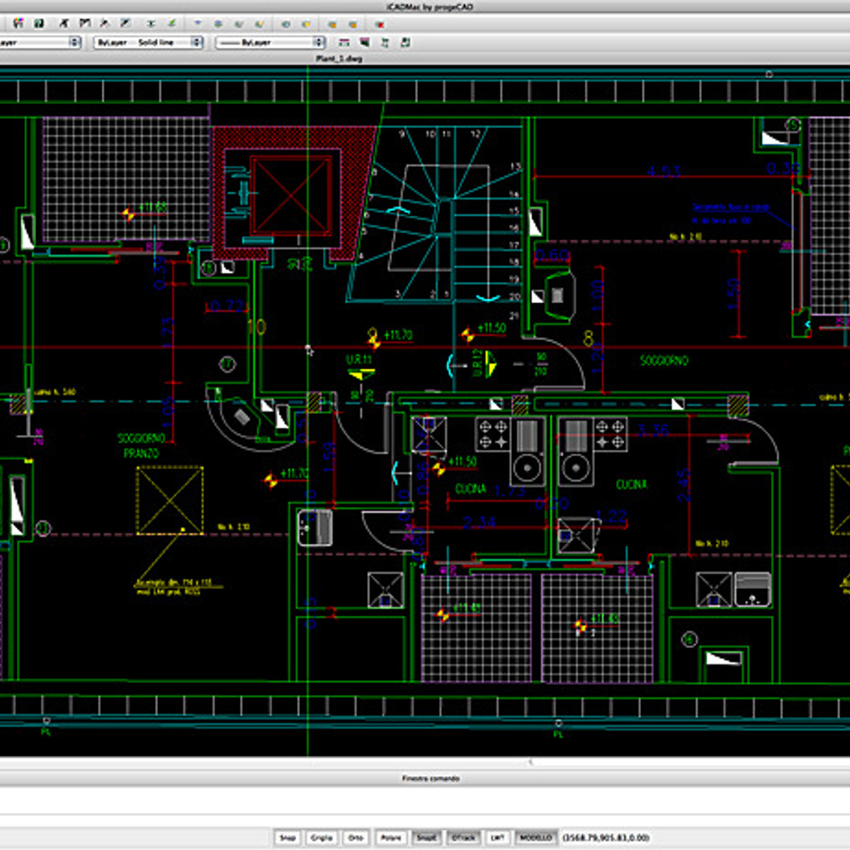The width and height of the screenshot is (850, 850).
Task: Click the blue down-arrow icon in top toolbar
Action: pos(198,23)
